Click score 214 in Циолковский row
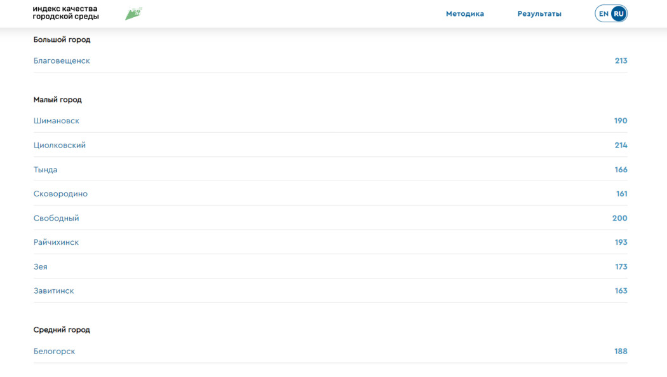This screenshot has width=667, height=377. pyautogui.click(x=621, y=145)
